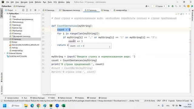Open Problems tool window
This screenshot has width=194, height=109.
point(79,98)
